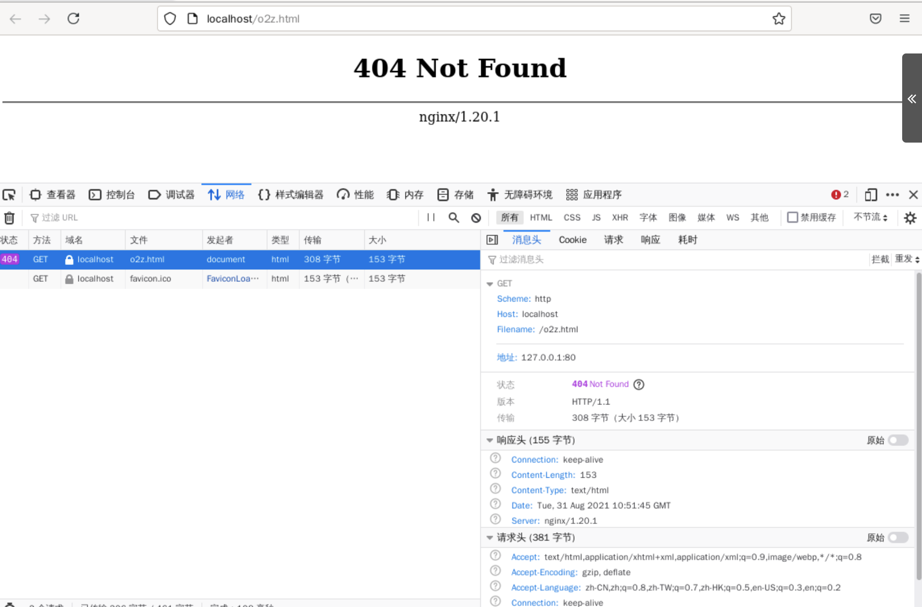Open the Storage (存储) tab

pyautogui.click(x=456, y=195)
